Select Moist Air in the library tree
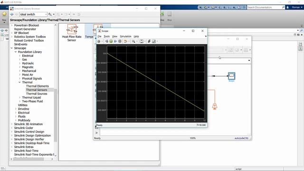This screenshot has height=171, width=304. 28,75
